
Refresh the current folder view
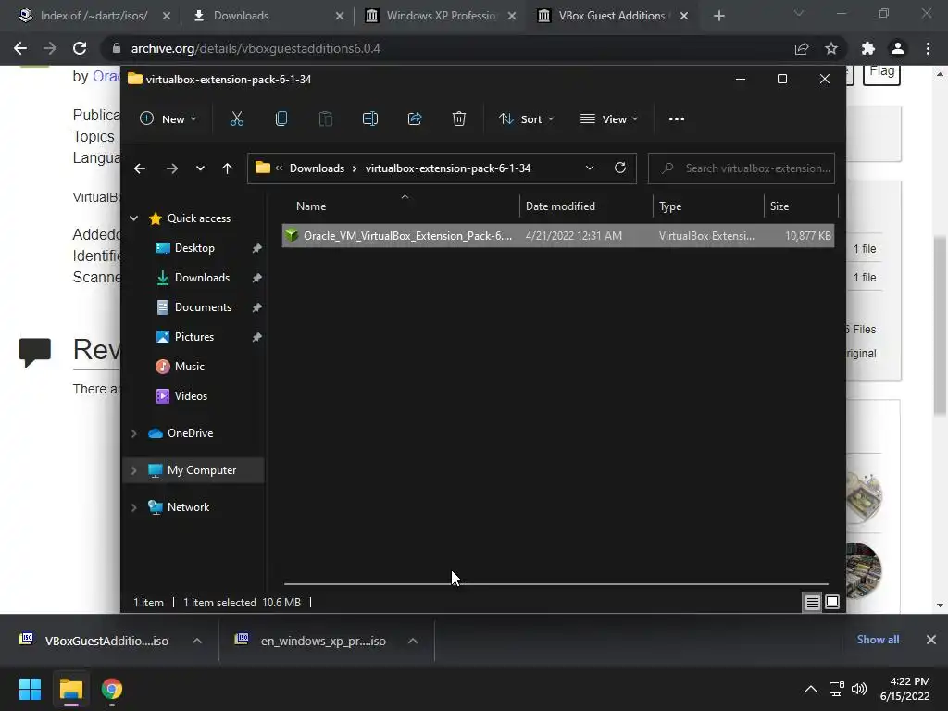pos(619,168)
